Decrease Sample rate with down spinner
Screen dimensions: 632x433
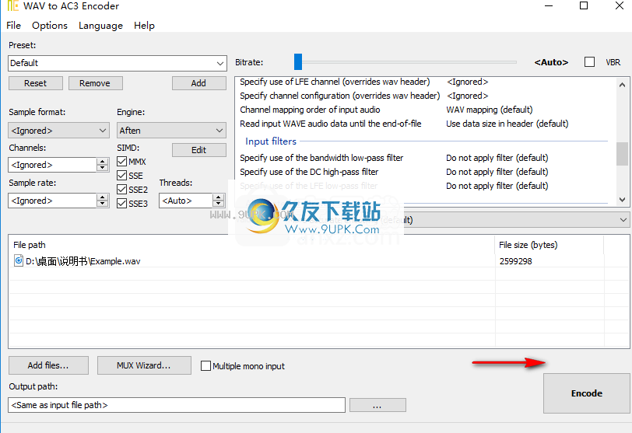coord(103,204)
